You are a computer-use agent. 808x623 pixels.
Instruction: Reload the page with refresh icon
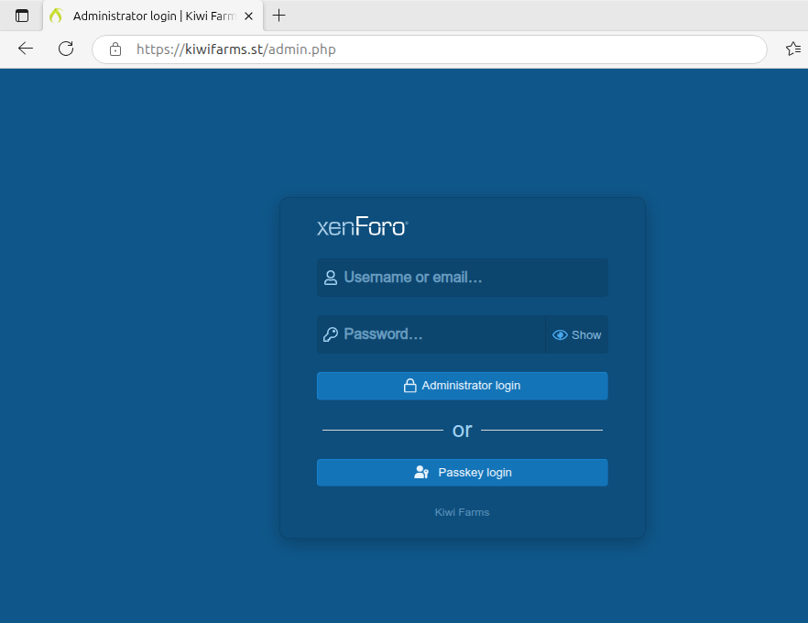coord(66,49)
